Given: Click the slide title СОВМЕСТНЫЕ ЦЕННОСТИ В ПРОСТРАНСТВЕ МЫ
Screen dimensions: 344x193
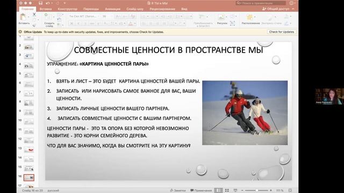Looking at the screenshot, I should (x=168, y=50).
